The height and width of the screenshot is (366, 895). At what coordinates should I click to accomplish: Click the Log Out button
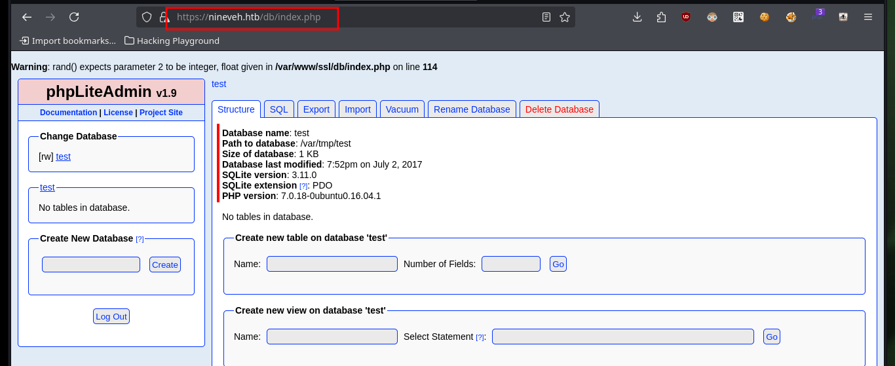point(111,316)
